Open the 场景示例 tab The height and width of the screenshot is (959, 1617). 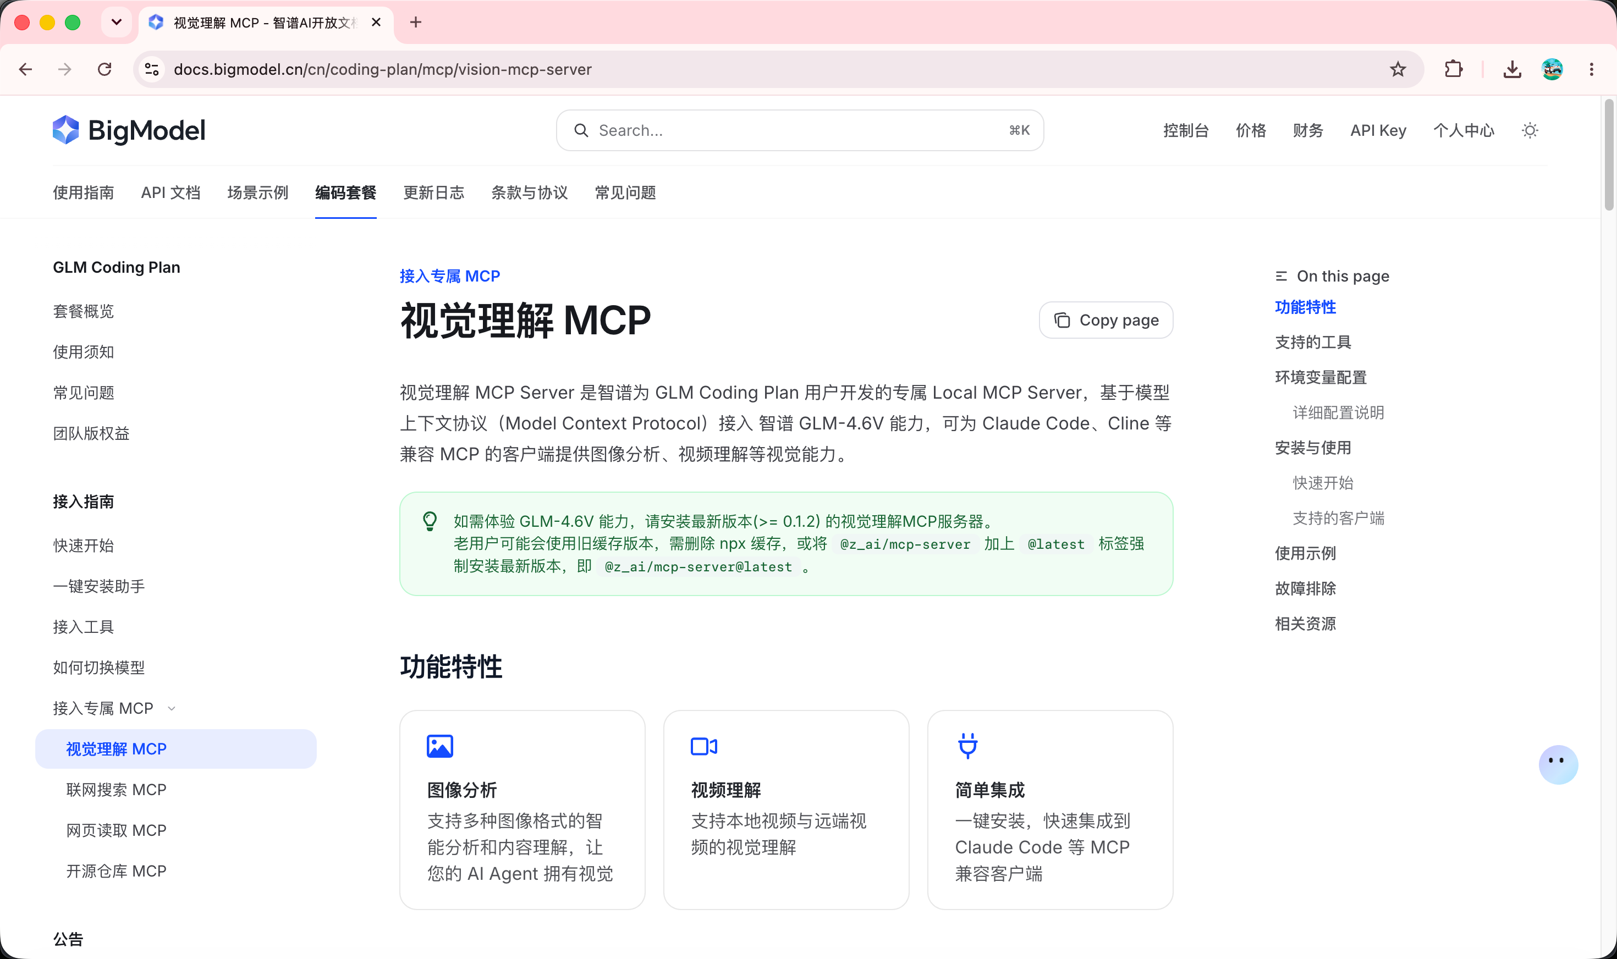point(258,192)
